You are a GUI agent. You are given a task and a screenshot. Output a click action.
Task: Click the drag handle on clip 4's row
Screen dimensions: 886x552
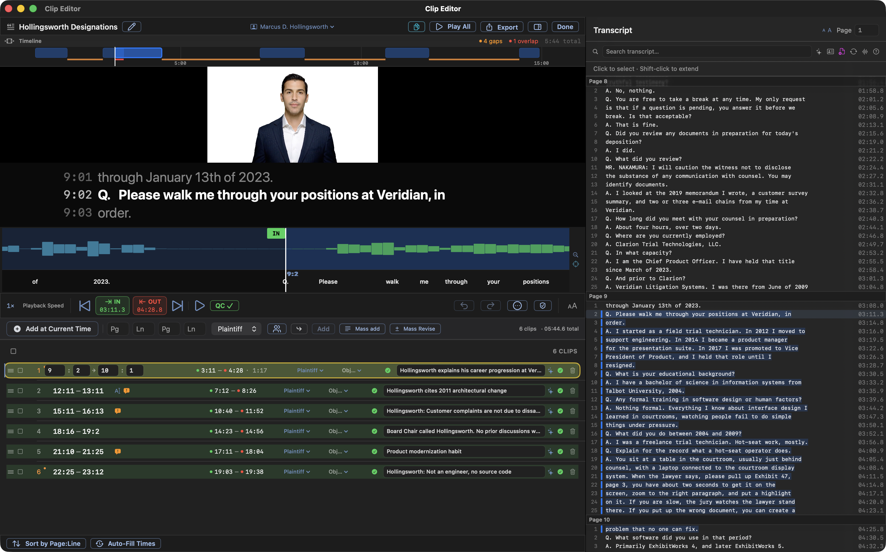(x=11, y=431)
